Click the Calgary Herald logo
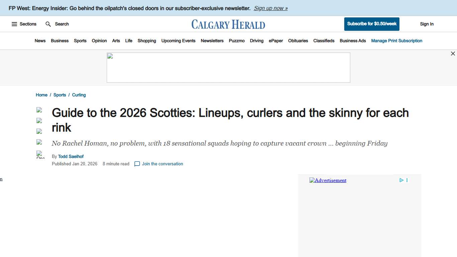Image resolution: width=457 pixels, height=257 pixels. tap(228, 24)
